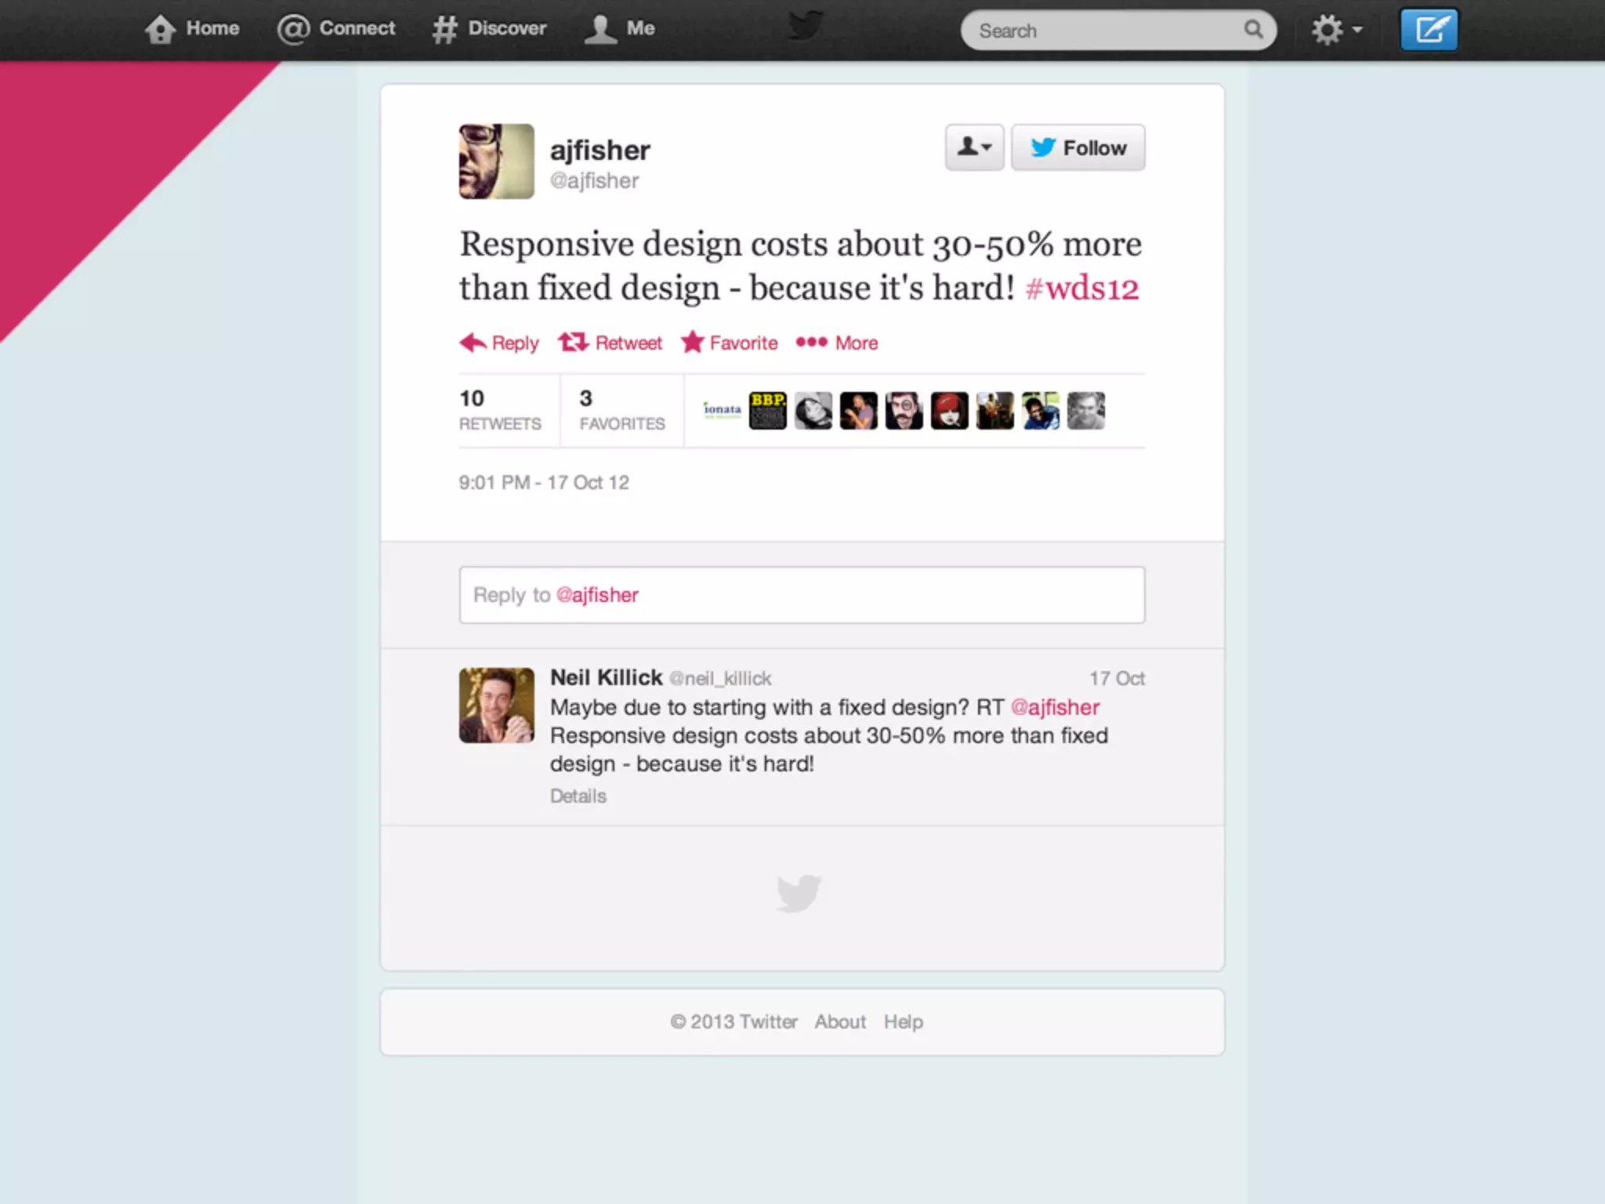Viewport: 1605px width, 1204px height.
Task: Click the compose new tweet icon
Action: [1428, 31]
